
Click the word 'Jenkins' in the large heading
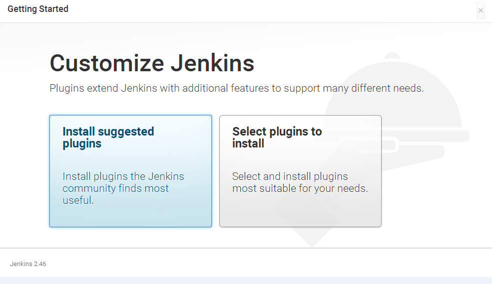pos(212,64)
